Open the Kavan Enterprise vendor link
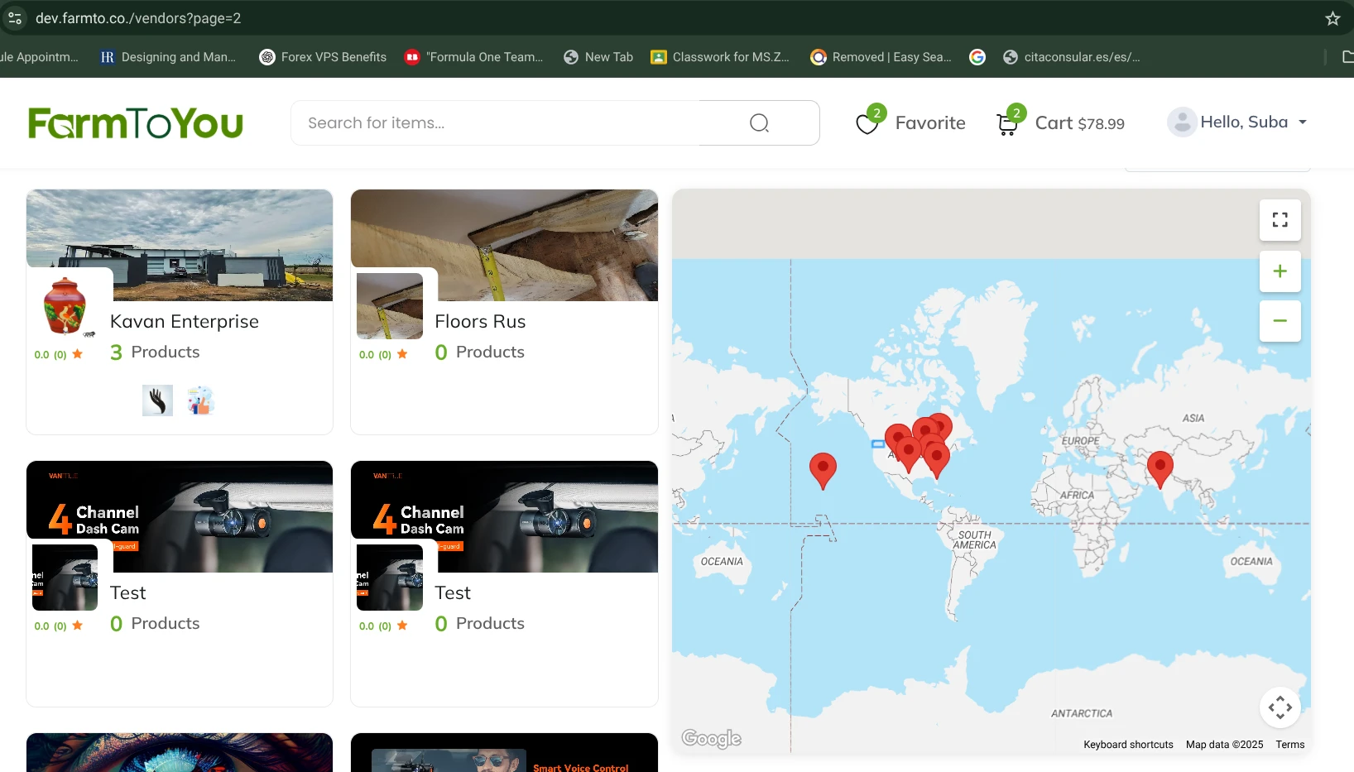 pyautogui.click(x=185, y=321)
